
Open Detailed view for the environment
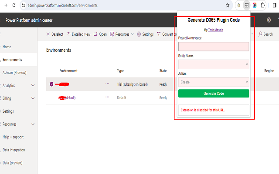(x=78, y=34)
